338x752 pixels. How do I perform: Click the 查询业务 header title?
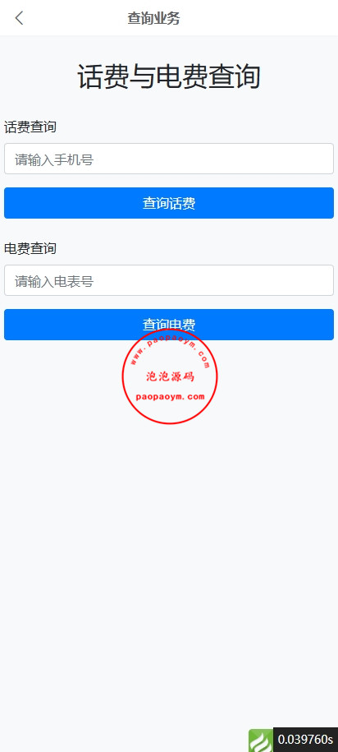153,18
